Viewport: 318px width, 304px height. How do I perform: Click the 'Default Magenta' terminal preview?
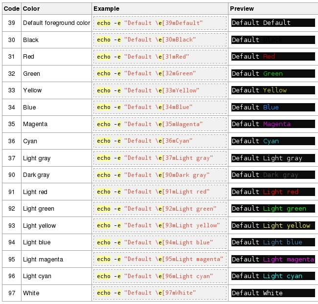click(x=273, y=124)
